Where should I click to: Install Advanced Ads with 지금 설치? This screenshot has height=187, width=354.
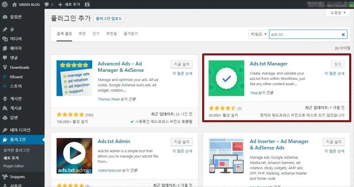[x=181, y=64]
